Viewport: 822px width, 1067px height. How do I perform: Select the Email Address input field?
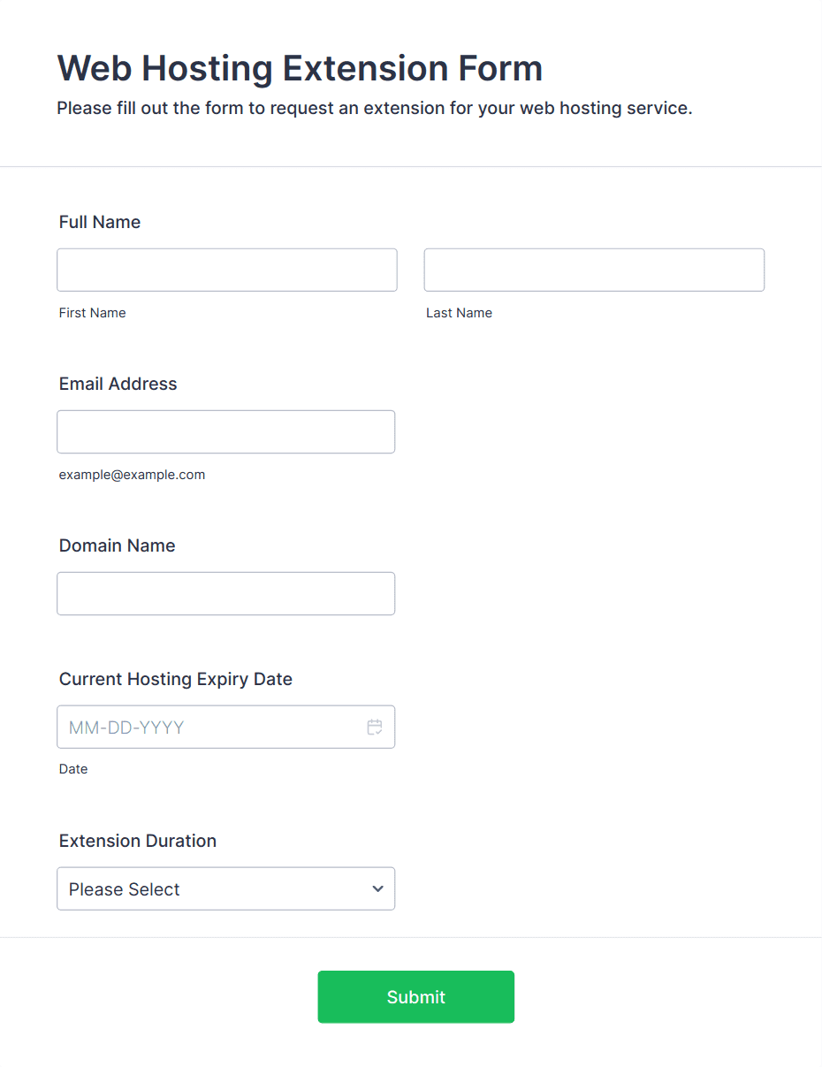click(225, 431)
